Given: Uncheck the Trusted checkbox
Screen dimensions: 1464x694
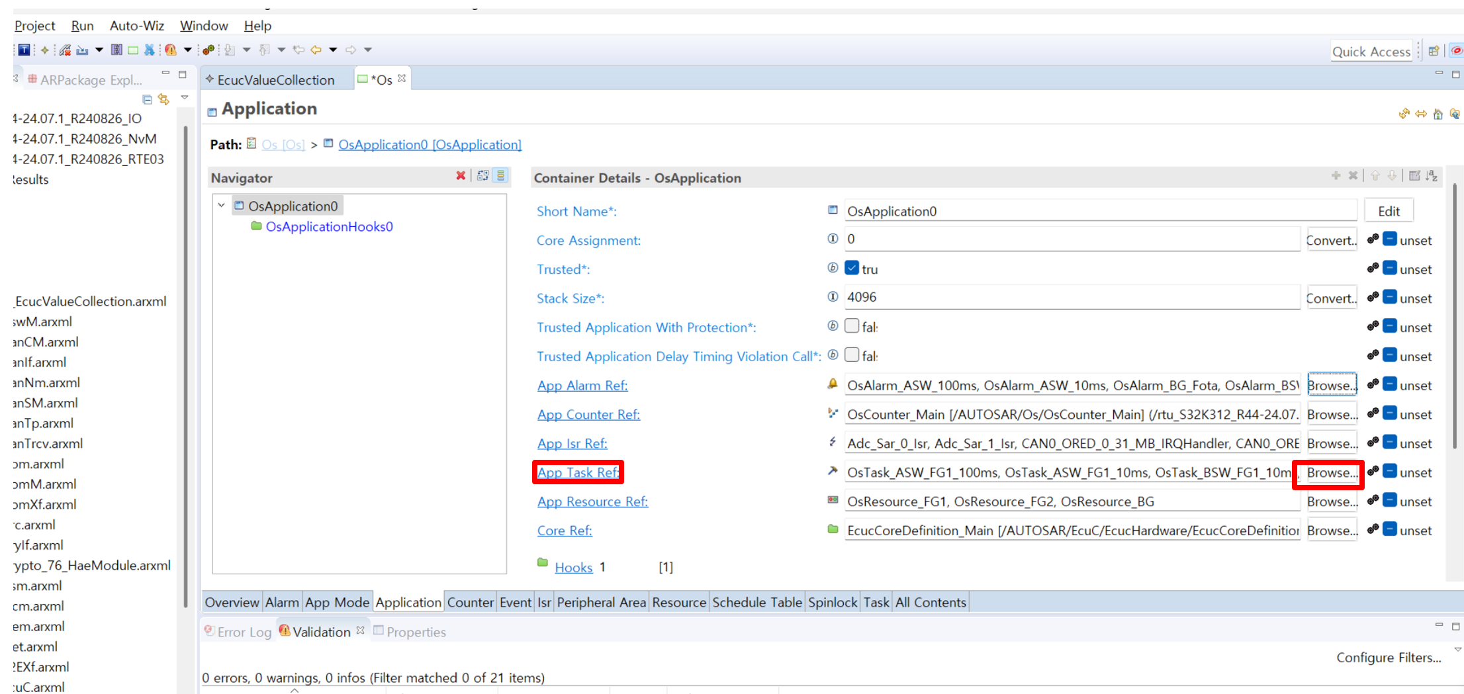Looking at the screenshot, I should [852, 269].
